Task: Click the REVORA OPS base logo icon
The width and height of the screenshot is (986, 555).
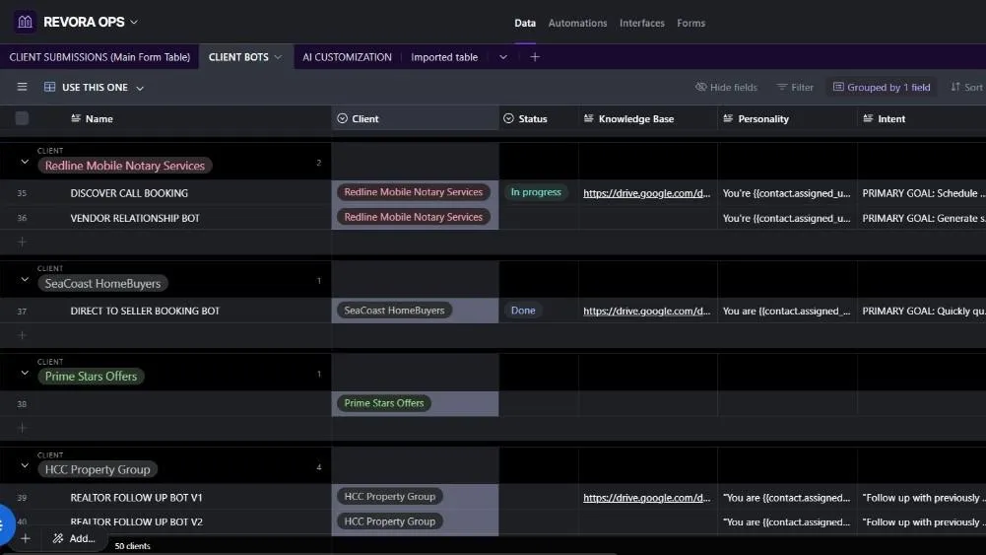Action: click(x=25, y=22)
